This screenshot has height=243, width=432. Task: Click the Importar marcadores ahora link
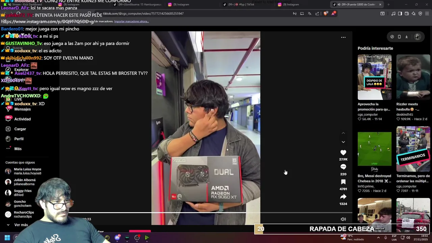click(x=131, y=21)
